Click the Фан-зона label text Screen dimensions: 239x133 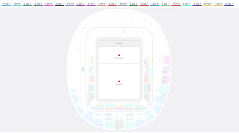tap(119, 58)
